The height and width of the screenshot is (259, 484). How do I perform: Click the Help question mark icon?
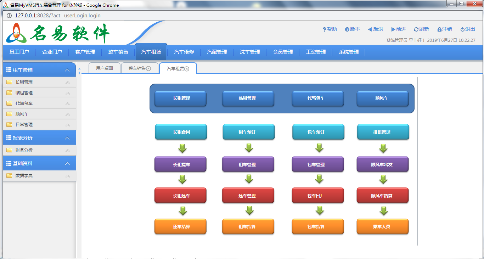click(324, 29)
